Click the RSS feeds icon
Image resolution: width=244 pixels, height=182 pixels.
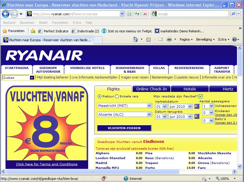(x=148, y=40)
